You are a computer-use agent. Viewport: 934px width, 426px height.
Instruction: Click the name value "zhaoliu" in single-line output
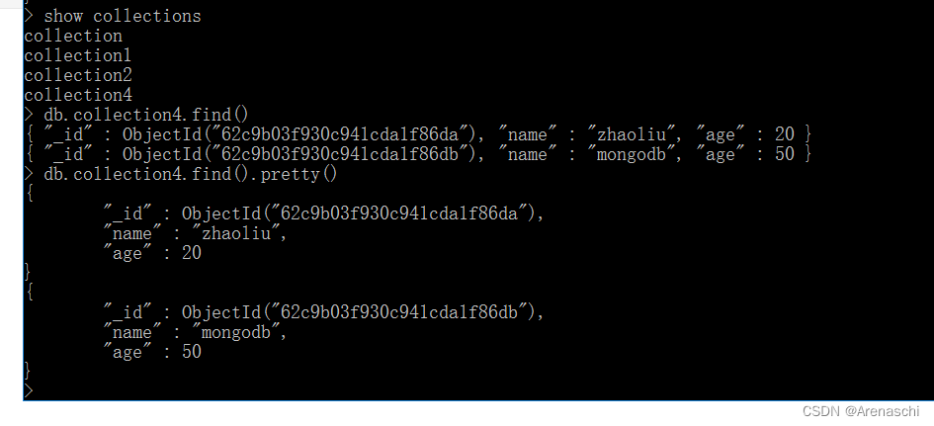pyautogui.click(x=632, y=134)
